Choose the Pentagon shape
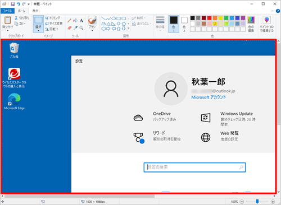The image size is (281, 205). [124, 24]
